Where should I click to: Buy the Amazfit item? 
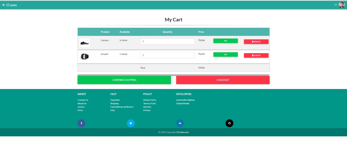[x=226, y=55]
